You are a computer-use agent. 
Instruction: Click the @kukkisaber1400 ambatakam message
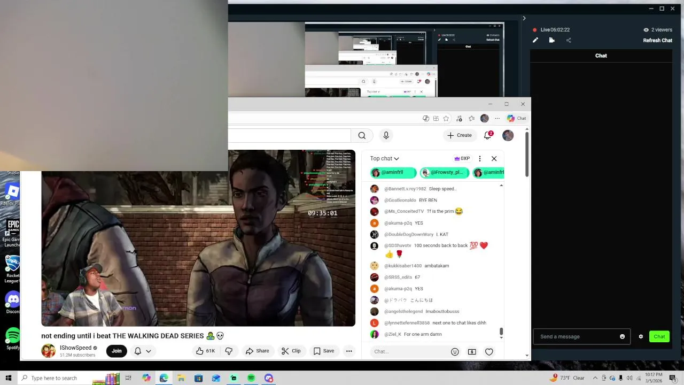433,266
